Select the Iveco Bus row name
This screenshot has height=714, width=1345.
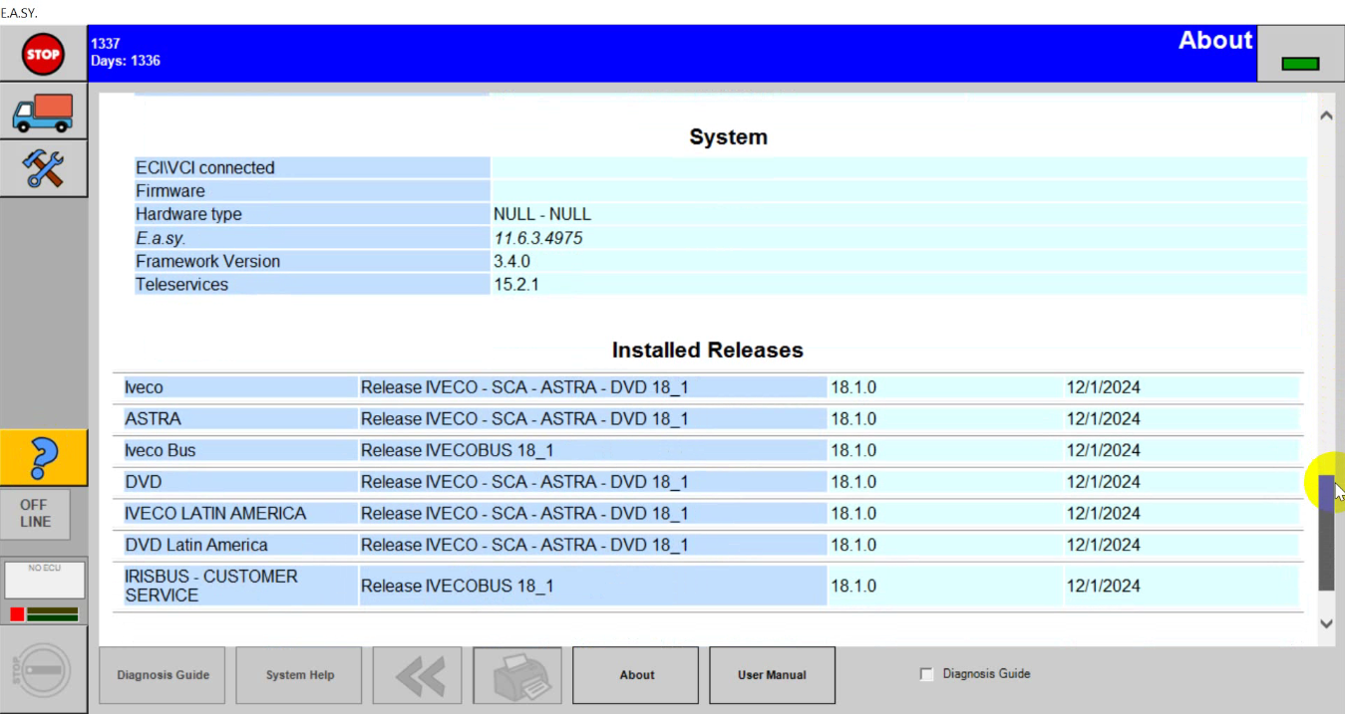pos(160,450)
